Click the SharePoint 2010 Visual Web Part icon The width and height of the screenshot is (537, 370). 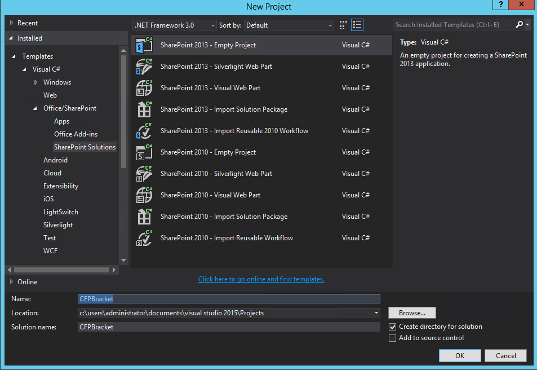tap(144, 195)
